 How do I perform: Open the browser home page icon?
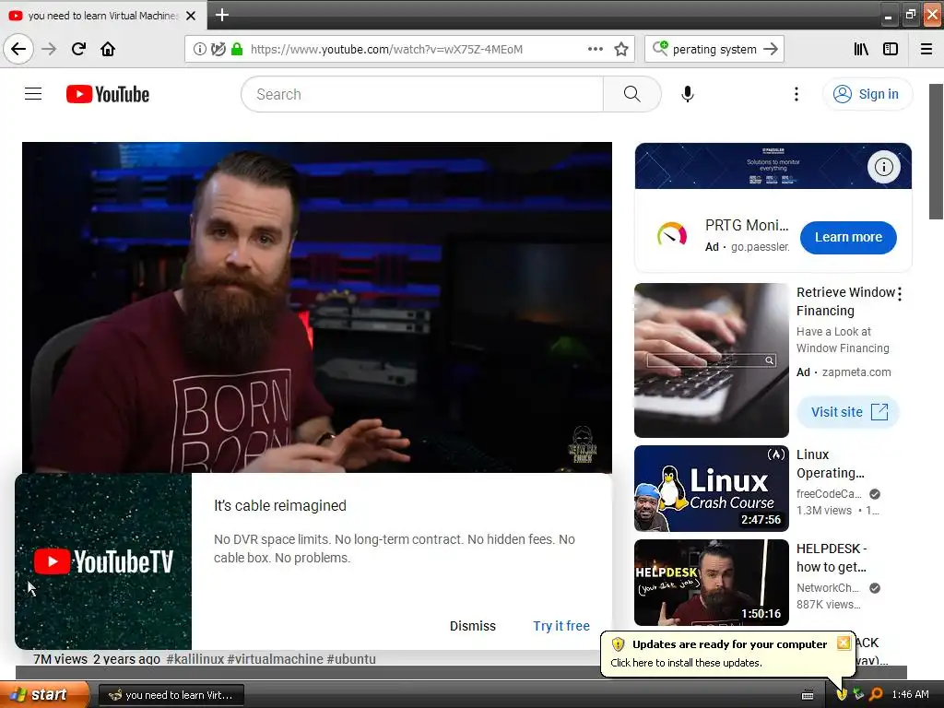pos(108,50)
